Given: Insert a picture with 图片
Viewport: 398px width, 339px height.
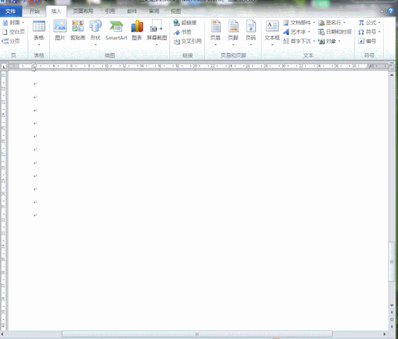Looking at the screenshot, I should point(60,31).
